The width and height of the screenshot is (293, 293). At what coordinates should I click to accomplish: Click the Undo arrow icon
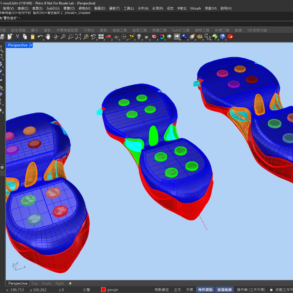pos(40,37)
